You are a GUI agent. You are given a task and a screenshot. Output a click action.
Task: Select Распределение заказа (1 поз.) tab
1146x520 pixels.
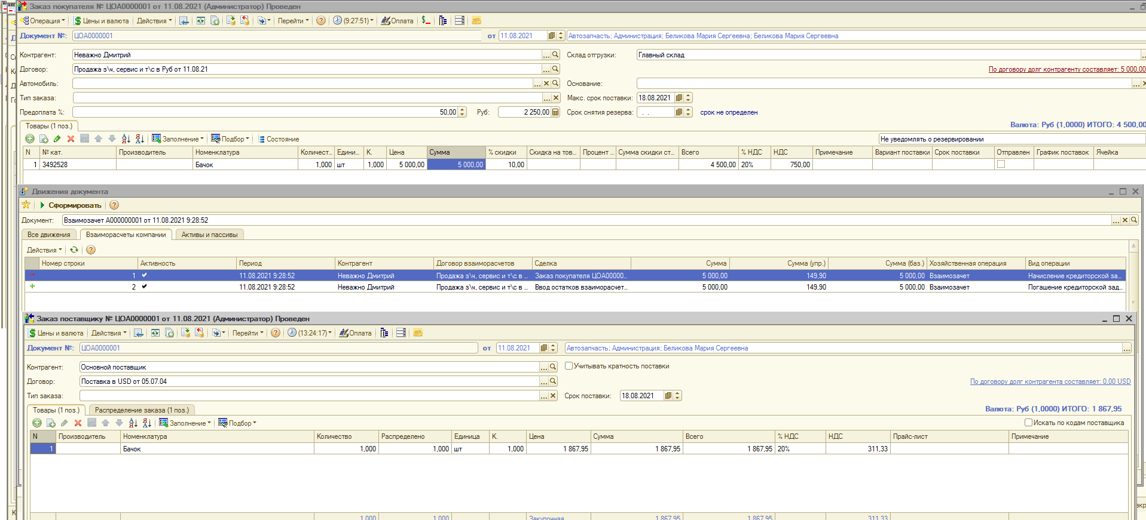tap(142, 410)
